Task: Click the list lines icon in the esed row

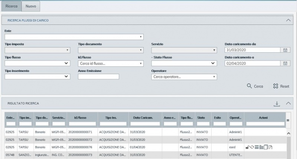Action: tap(257, 147)
